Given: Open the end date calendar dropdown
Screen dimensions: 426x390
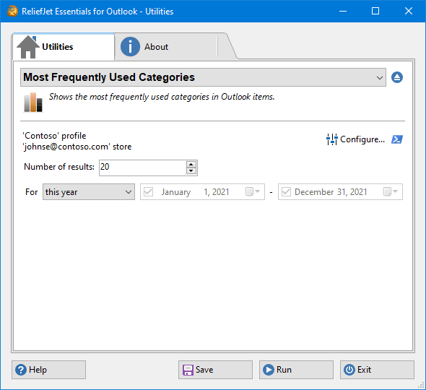Looking at the screenshot, I should point(391,191).
